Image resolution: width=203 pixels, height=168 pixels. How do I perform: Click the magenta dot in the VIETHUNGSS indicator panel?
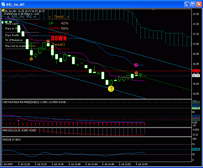click(x=18, y=121)
